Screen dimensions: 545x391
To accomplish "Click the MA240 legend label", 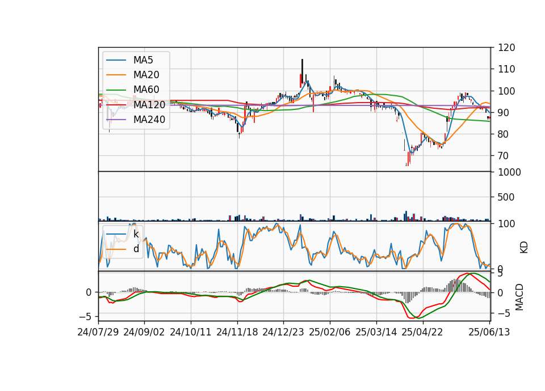I will (149, 120).
